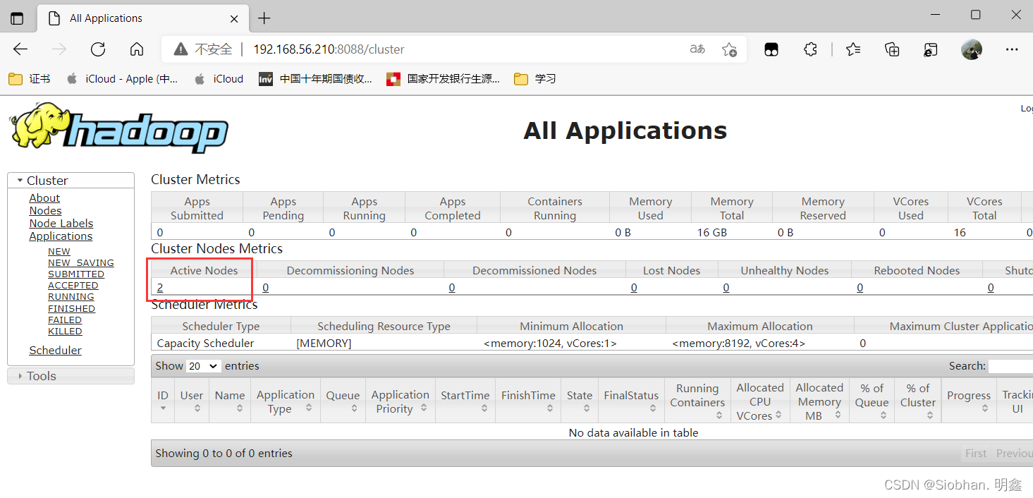This screenshot has height=498, width=1033.
Task: Click the address bar URL field
Action: (x=423, y=49)
